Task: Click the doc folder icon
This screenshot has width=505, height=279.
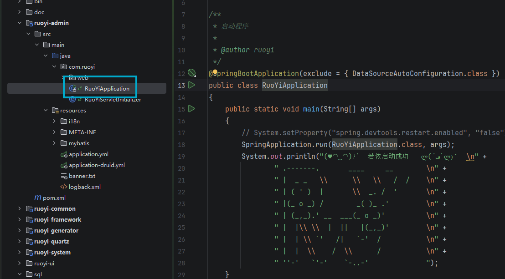Action: point(29,12)
